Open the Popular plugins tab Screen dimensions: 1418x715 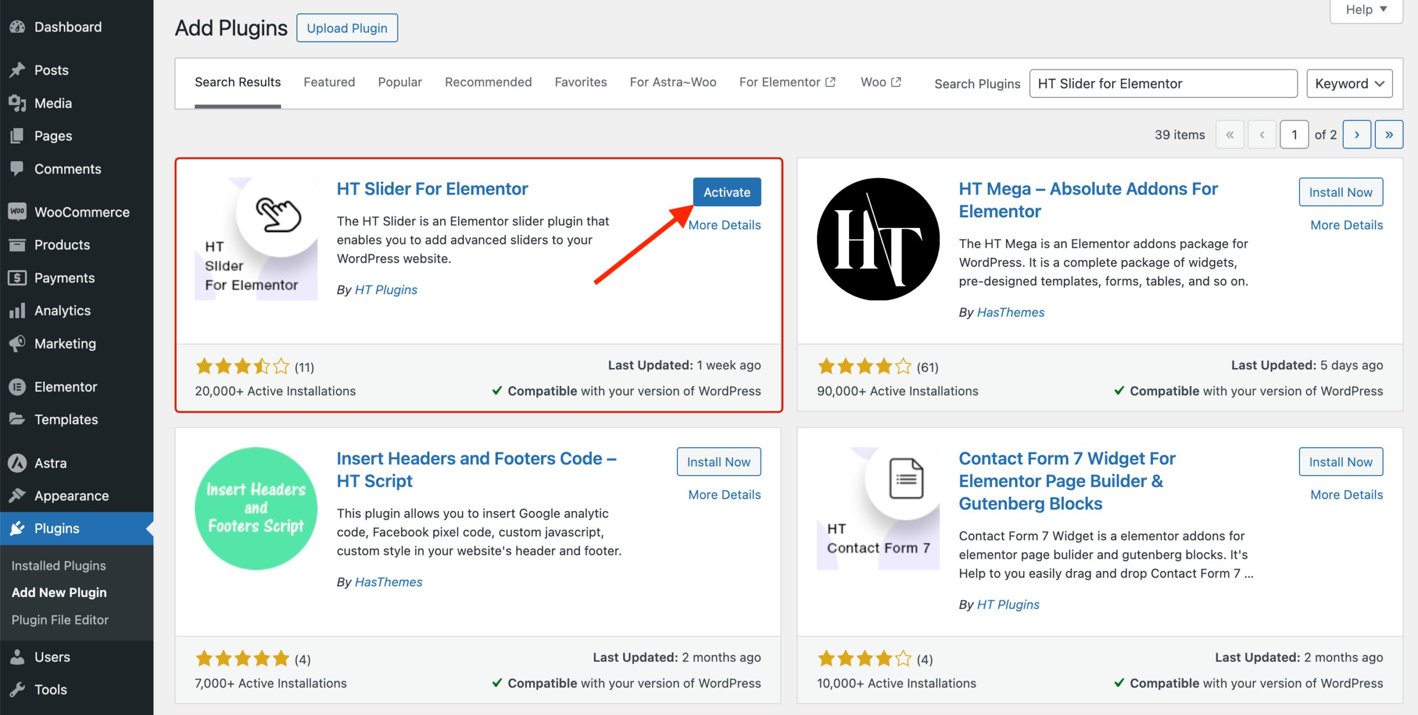(x=399, y=82)
